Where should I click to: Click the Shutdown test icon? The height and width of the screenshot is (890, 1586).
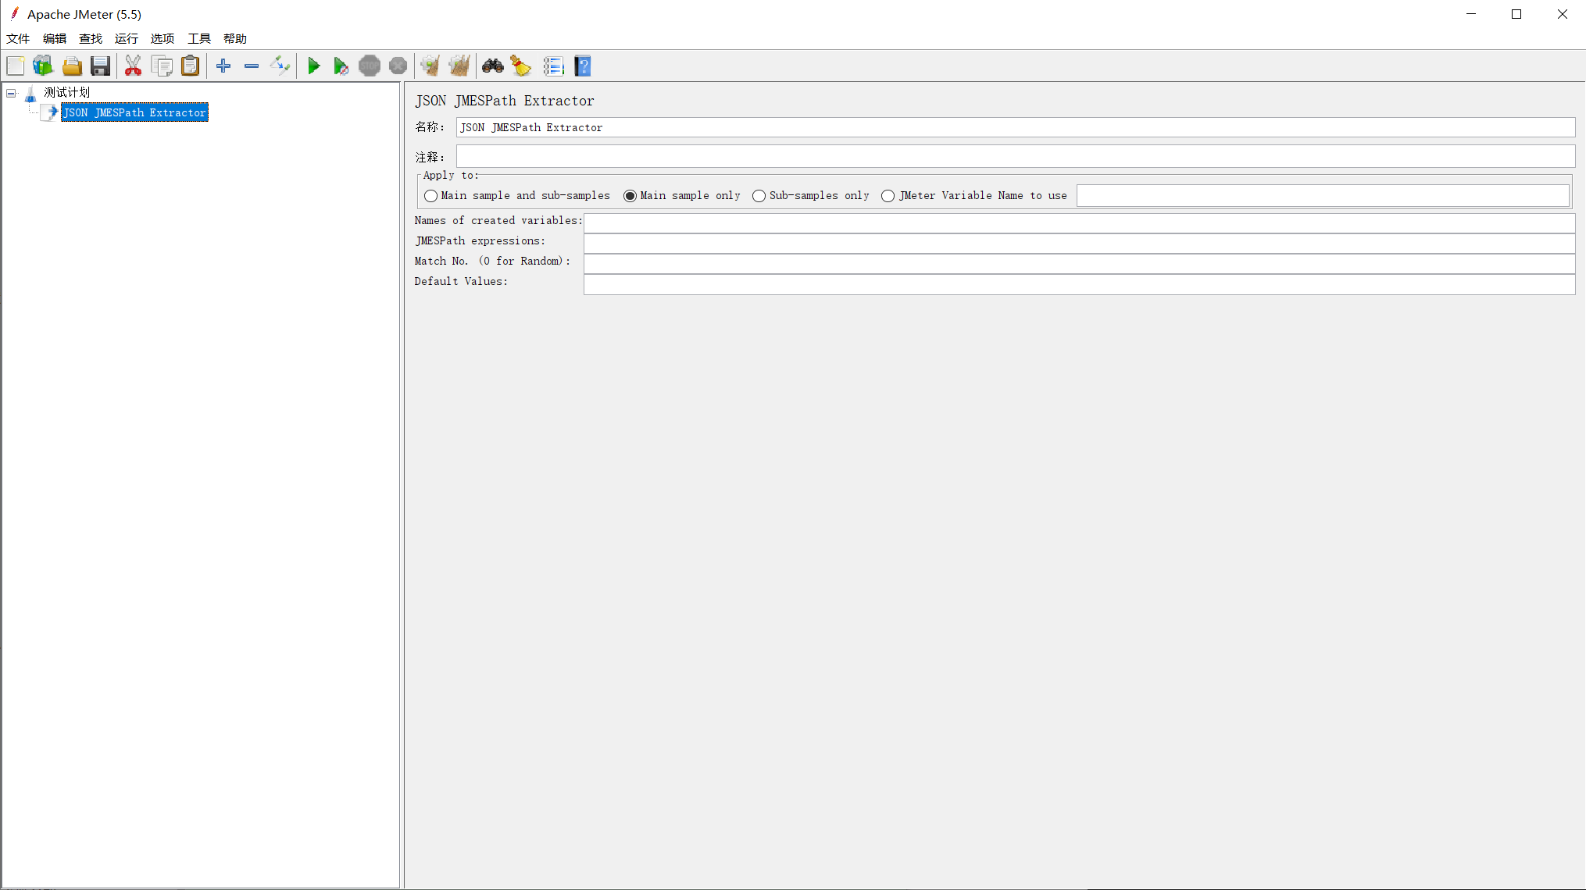398,66
